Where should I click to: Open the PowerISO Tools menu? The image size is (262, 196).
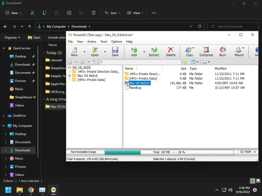104,42
